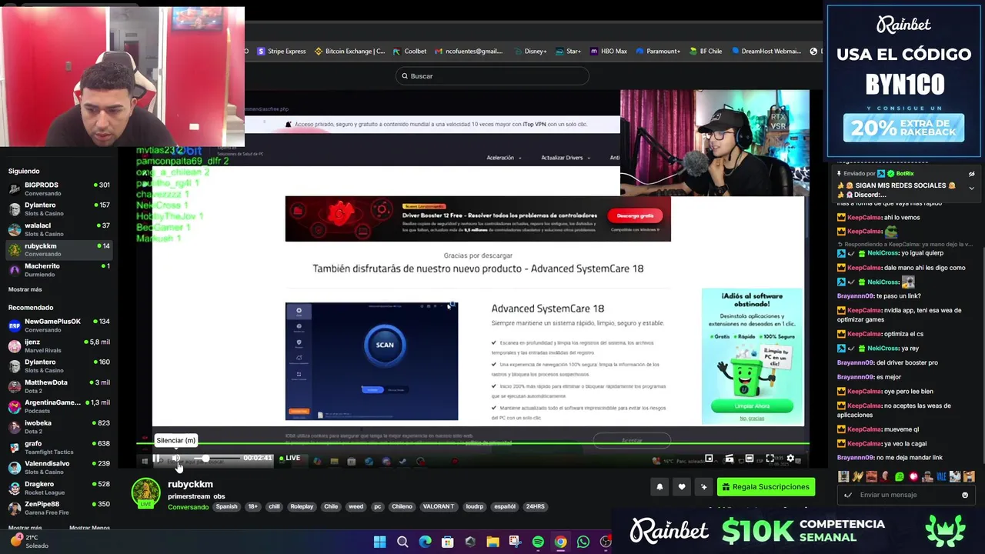Image resolution: width=985 pixels, height=554 pixels.
Task: Expand the pinned BotRix message chevron
Action: (971, 188)
